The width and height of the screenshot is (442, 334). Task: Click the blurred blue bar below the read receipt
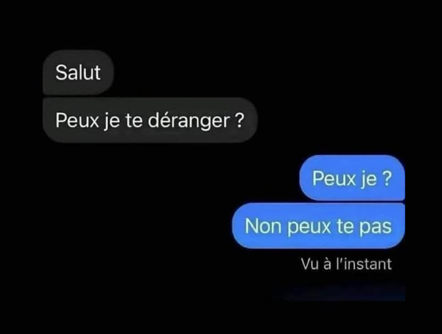338,293
